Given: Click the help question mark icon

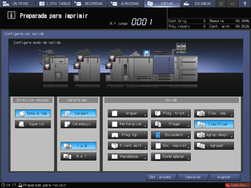Looking at the screenshot, I should [x=245, y=3].
